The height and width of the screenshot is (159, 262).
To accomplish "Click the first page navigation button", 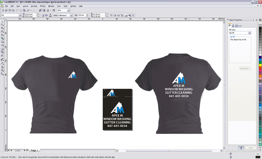I will 8,150.
